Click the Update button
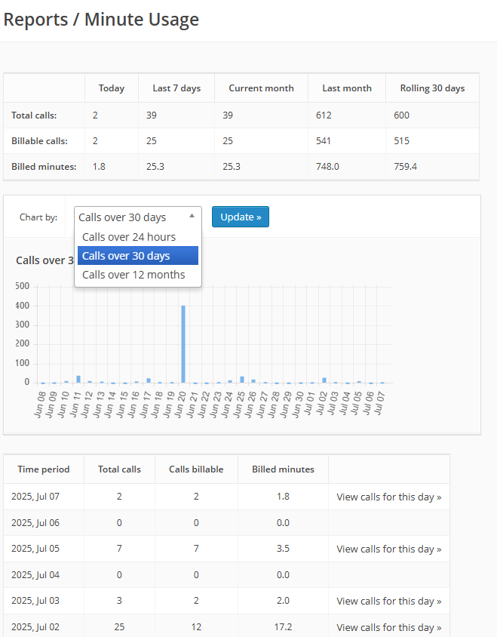Viewport: 497px width, 637px height. (241, 217)
